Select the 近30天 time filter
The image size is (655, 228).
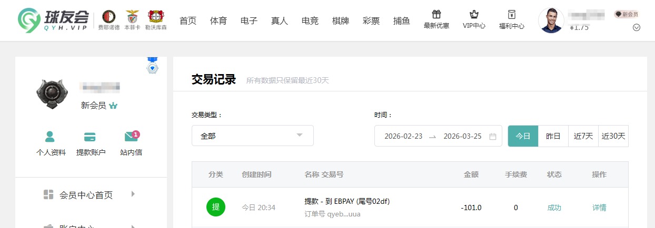[613, 136]
